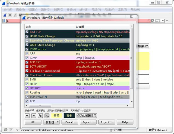Open the 编辑(E) menu

[x=20, y=10]
